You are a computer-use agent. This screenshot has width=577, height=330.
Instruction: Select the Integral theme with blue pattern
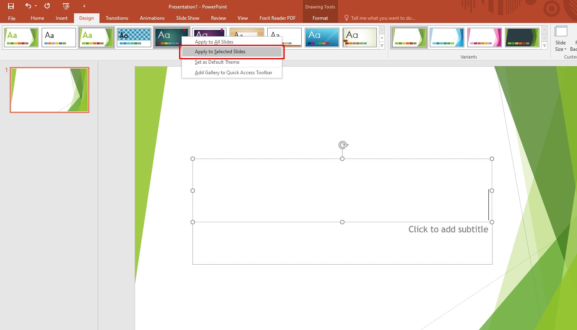tap(134, 37)
